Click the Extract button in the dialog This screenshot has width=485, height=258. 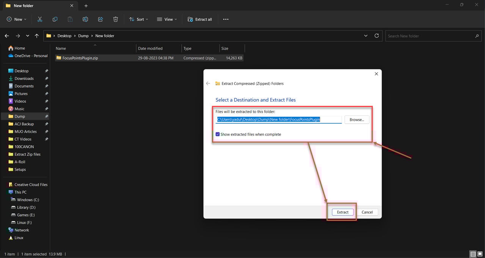click(x=342, y=212)
